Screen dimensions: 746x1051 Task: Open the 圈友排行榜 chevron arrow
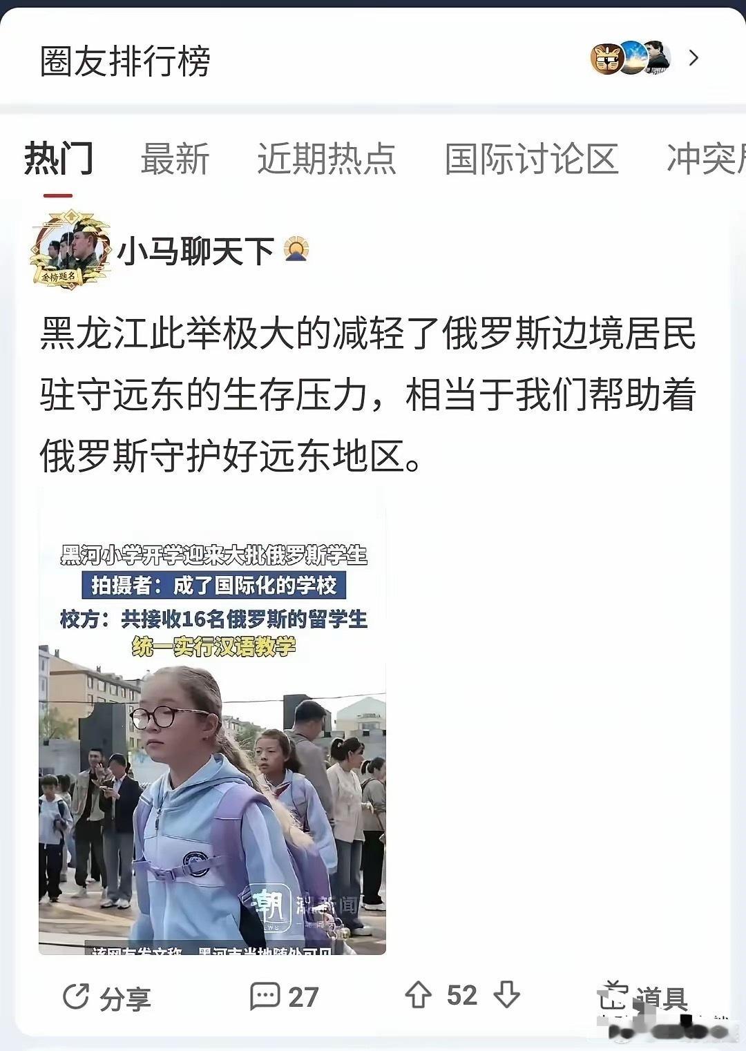click(x=694, y=59)
